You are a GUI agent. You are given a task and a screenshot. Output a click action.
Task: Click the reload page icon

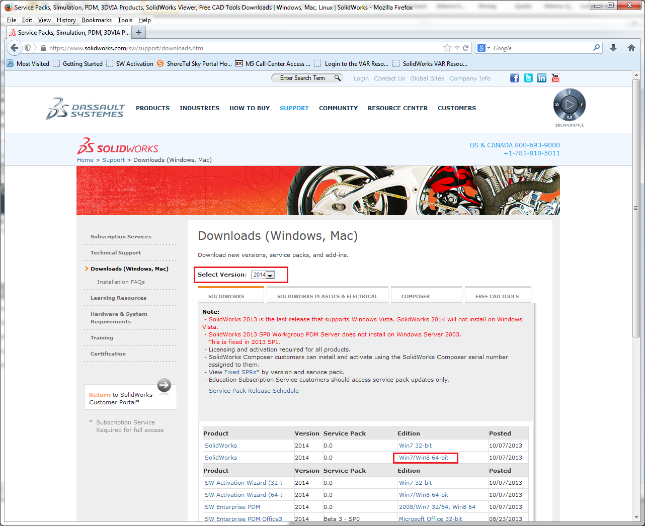click(x=466, y=48)
